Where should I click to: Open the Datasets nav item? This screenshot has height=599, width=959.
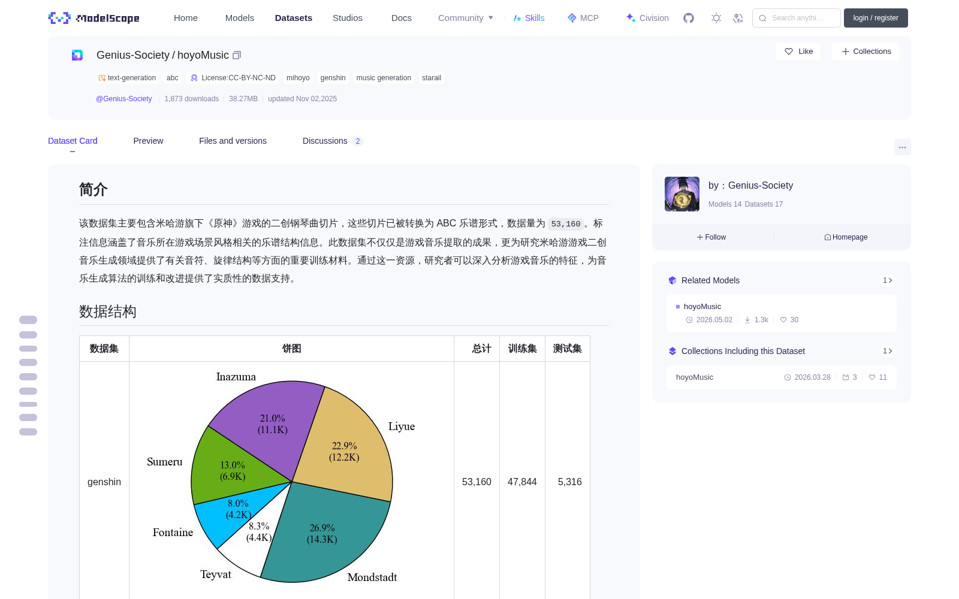294,18
